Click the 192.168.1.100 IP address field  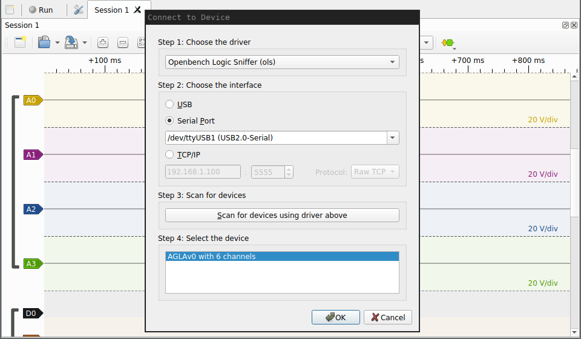(203, 172)
